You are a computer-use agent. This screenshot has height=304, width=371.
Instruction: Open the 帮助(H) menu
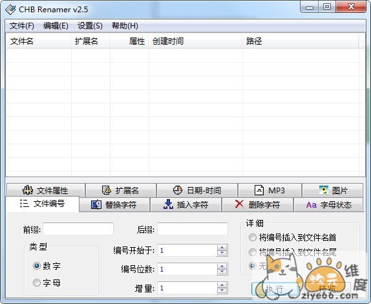[x=125, y=26]
